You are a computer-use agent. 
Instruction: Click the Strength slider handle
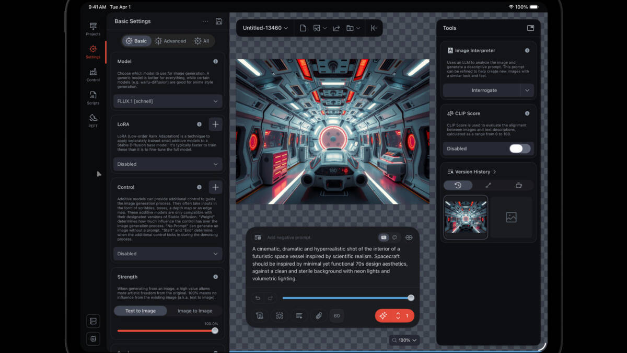coord(215,331)
